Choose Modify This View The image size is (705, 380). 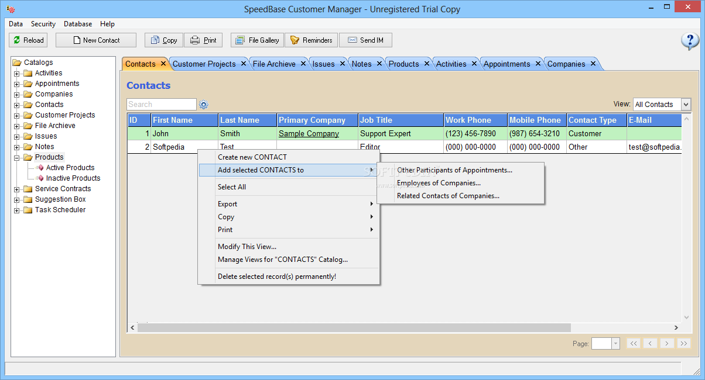click(x=289, y=247)
